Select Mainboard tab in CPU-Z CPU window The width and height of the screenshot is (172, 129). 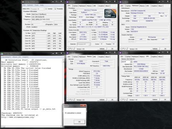coord(82,6)
